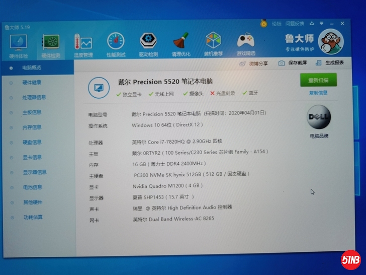This screenshot has width=366, height=275.
Task: Click the 电脑型号 row label
Action: coord(98,115)
